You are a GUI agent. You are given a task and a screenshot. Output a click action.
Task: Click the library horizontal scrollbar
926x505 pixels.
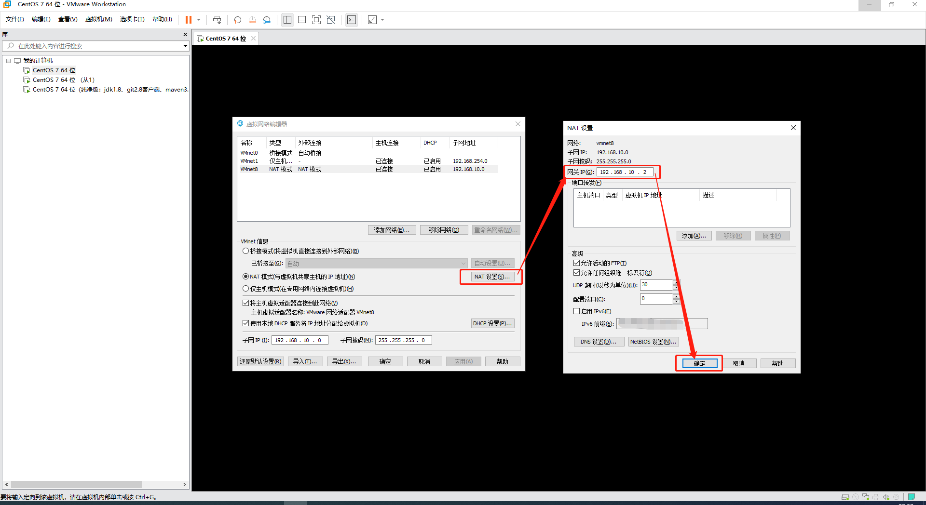pos(76,484)
